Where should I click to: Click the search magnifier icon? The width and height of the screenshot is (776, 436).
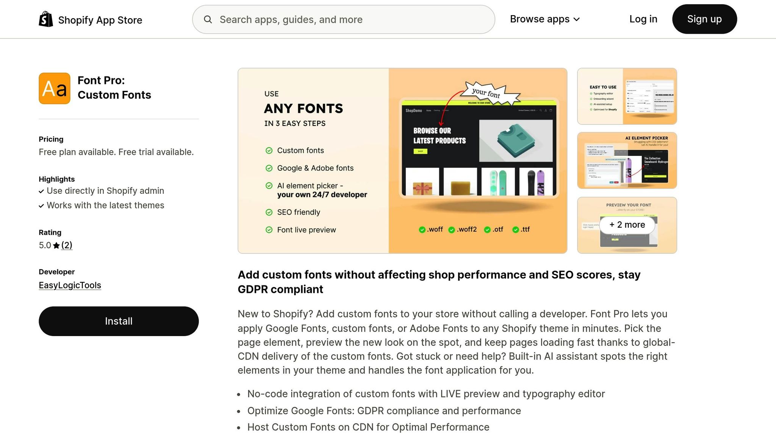tap(208, 19)
